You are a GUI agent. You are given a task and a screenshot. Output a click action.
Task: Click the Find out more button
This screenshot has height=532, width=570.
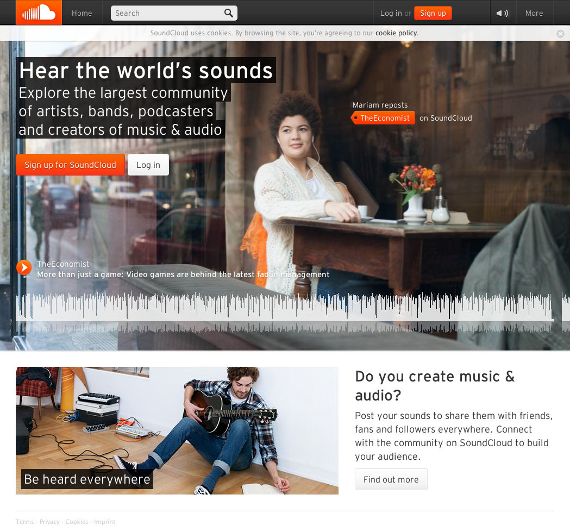pyautogui.click(x=391, y=479)
